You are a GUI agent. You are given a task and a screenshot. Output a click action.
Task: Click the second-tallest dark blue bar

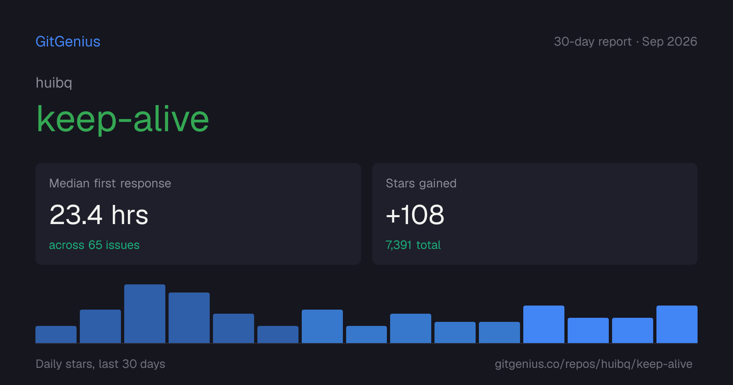point(189,318)
